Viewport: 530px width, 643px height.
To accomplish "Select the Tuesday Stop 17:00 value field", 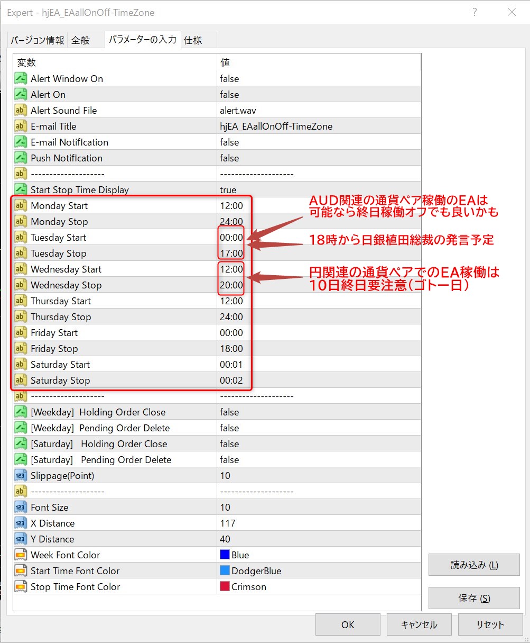I will pyautogui.click(x=231, y=253).
